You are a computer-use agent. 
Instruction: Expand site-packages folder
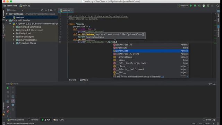(14, 37)
